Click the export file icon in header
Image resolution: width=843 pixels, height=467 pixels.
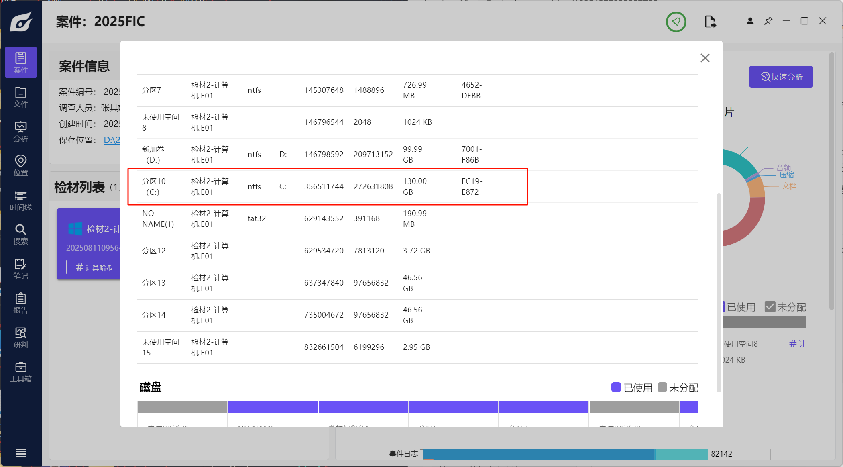click(x=710, y=22)
